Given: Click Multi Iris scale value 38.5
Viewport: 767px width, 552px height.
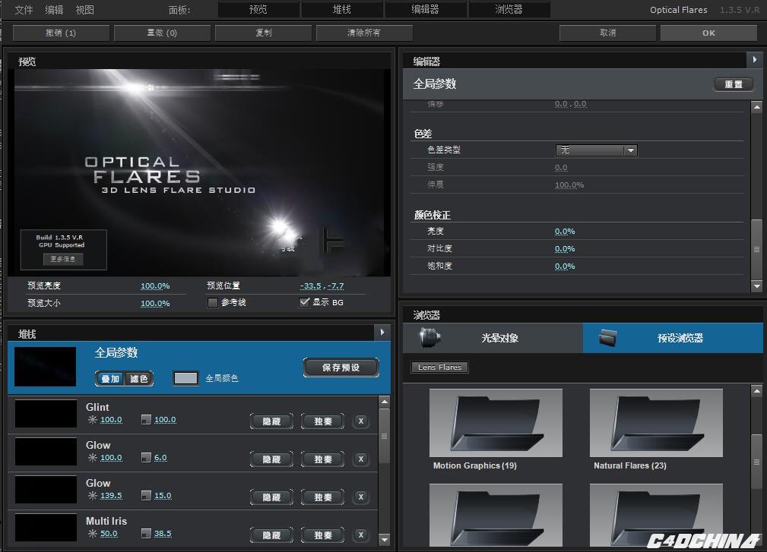Looking at the screenshot, I should pos(163,534).
